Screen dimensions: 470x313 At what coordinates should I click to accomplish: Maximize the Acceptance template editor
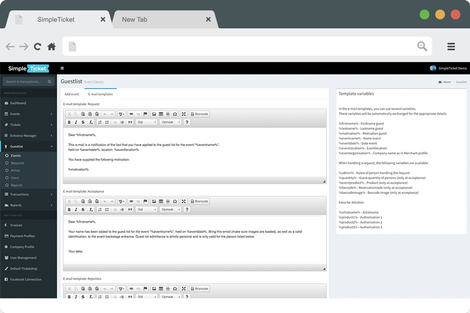click(x=184, y=201)
